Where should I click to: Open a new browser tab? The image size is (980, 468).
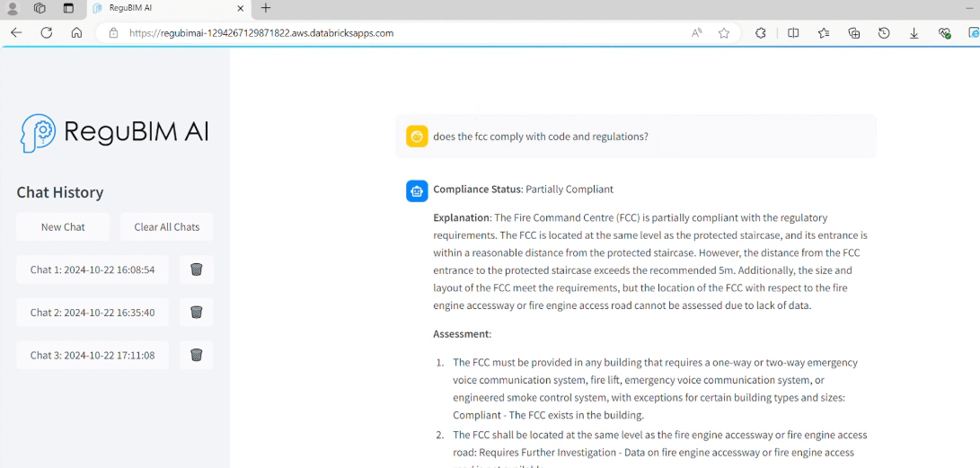click(x=266, y=9)
